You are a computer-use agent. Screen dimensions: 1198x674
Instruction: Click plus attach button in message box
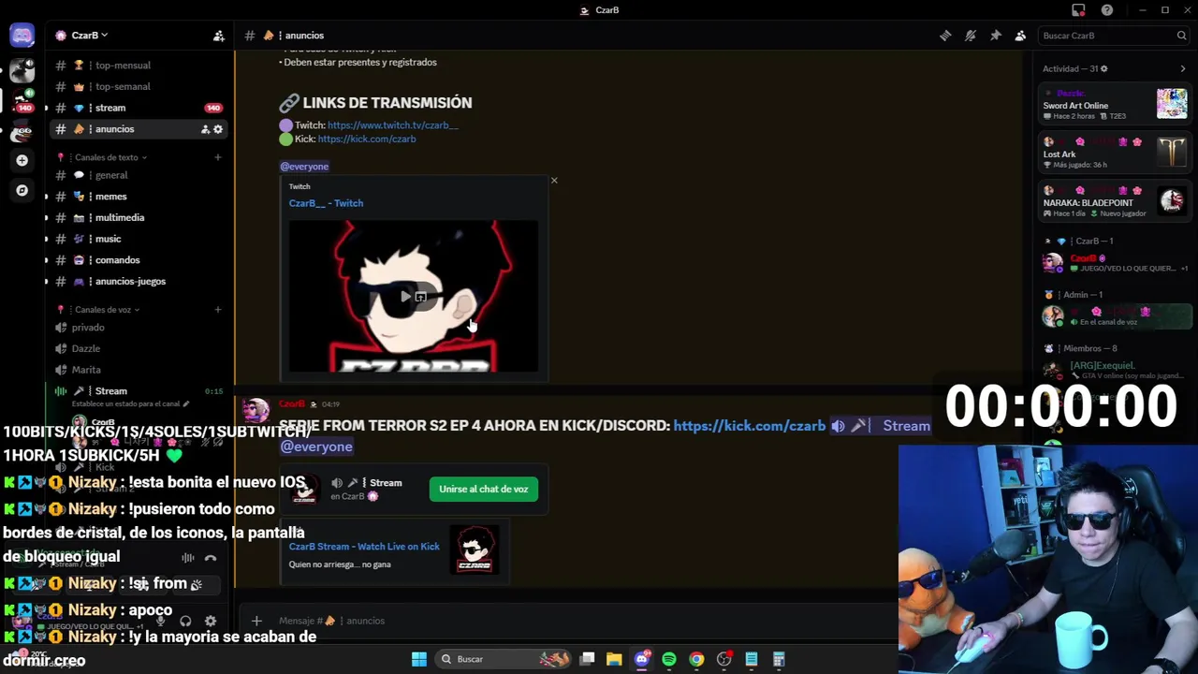tap(256, 621)
